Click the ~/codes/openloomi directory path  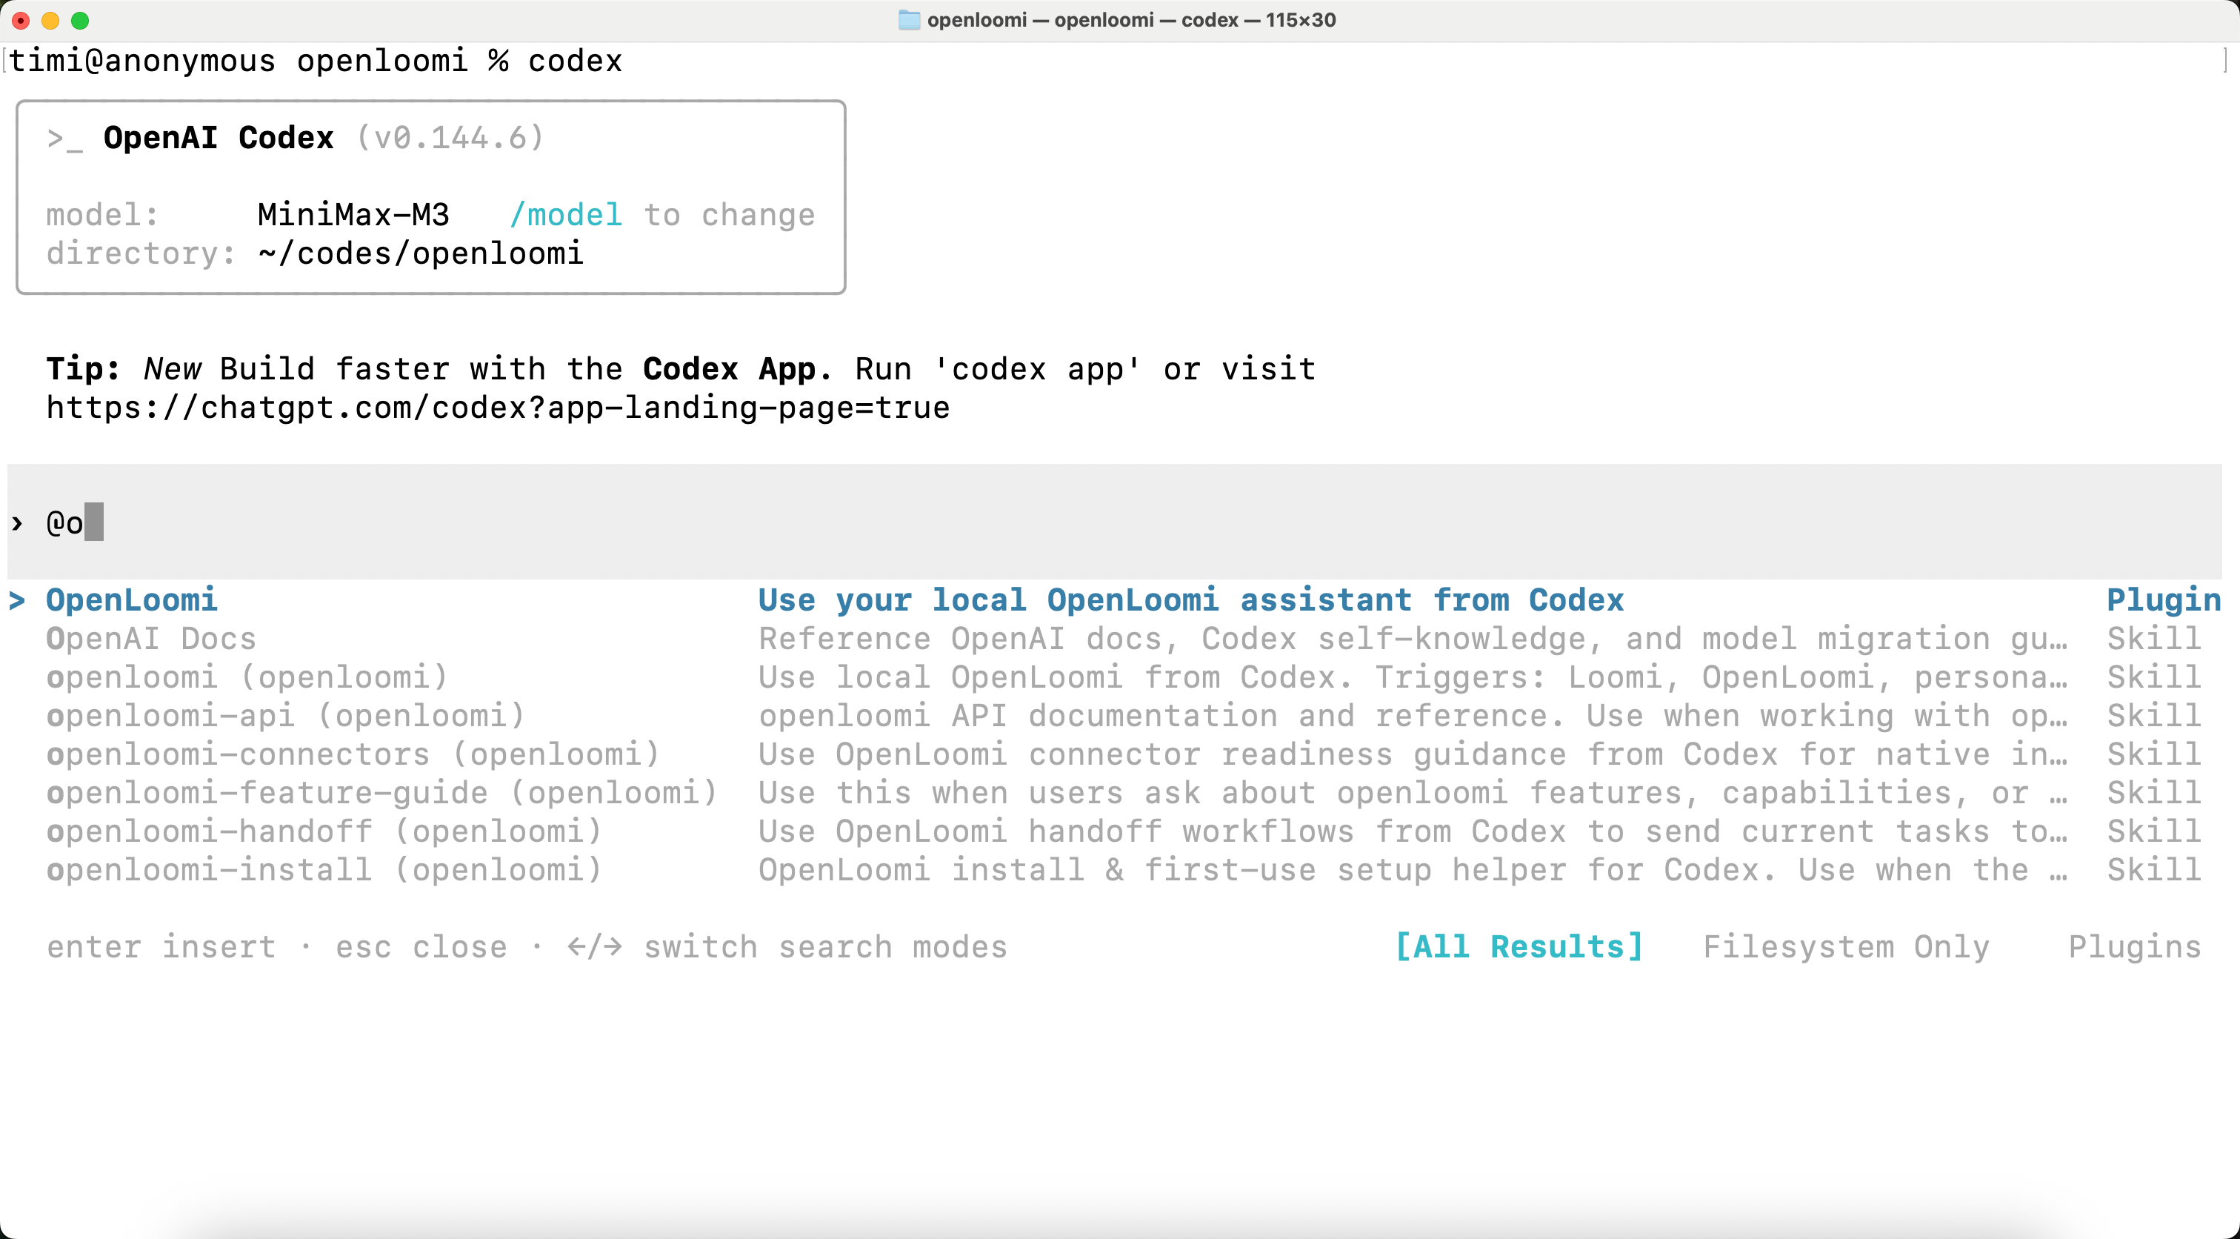[421, 253]
